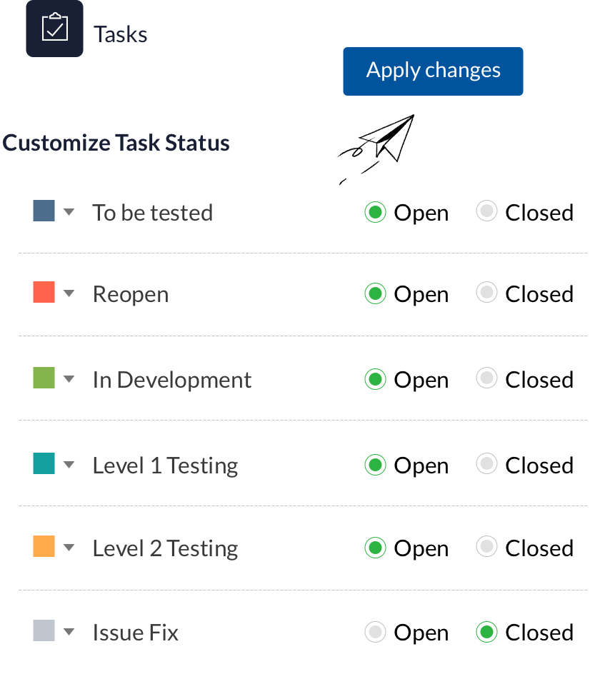Mark In Development as Closed

click(486, 379)
